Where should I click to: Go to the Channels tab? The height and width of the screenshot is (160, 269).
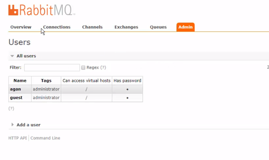(x=92, y=27)
